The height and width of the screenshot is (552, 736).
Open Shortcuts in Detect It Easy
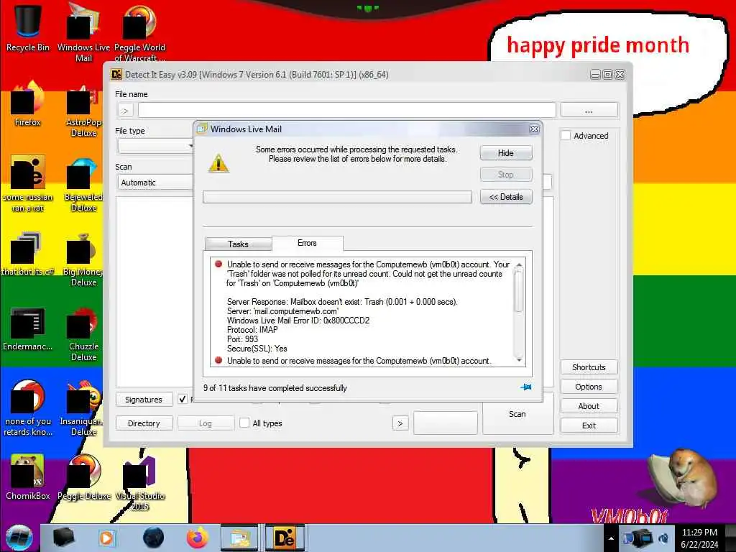coord(589,367)
